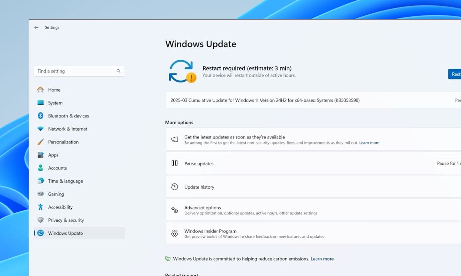The width and height of the screenshot is (461, 276).
Task: Click the 'Settings' window title text
Action: [52, 28]
